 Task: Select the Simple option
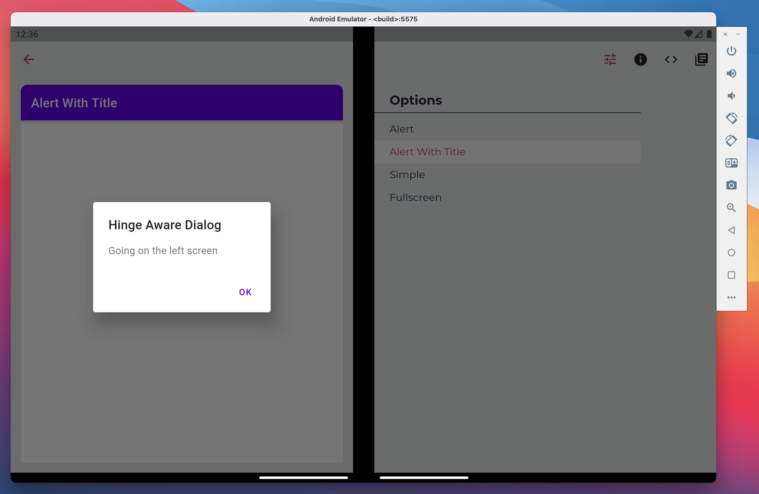click(507, 175)
